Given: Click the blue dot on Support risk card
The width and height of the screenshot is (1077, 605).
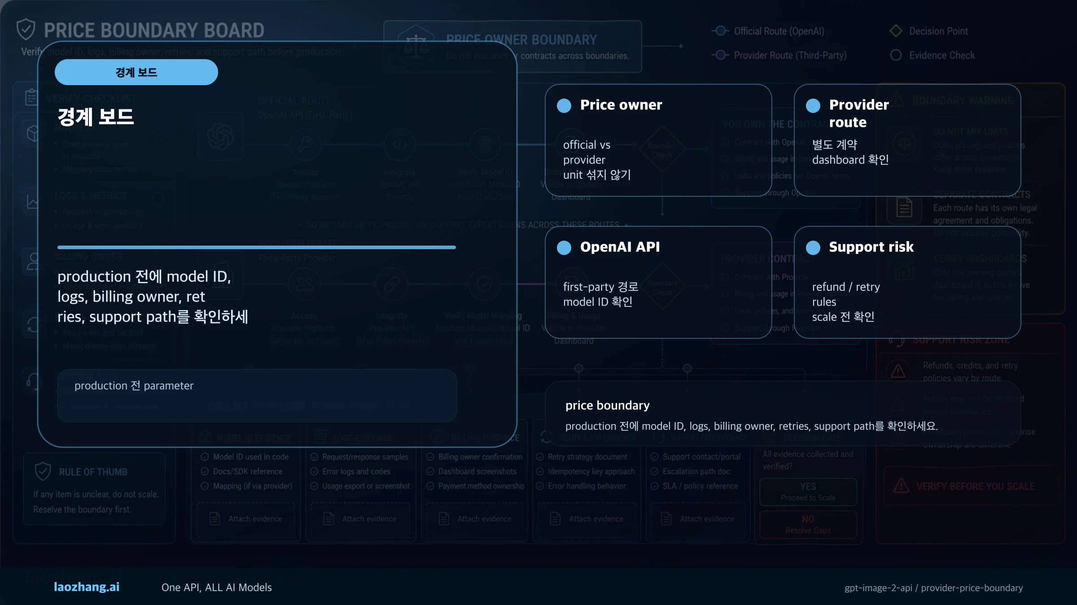Looking at the screenshot, I should tap(813, 247).
